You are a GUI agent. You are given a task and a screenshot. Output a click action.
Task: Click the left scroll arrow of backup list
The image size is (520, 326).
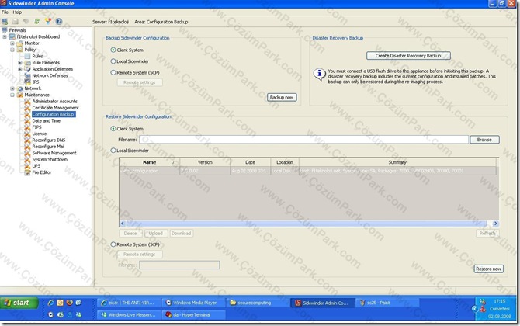click(123, 224)
